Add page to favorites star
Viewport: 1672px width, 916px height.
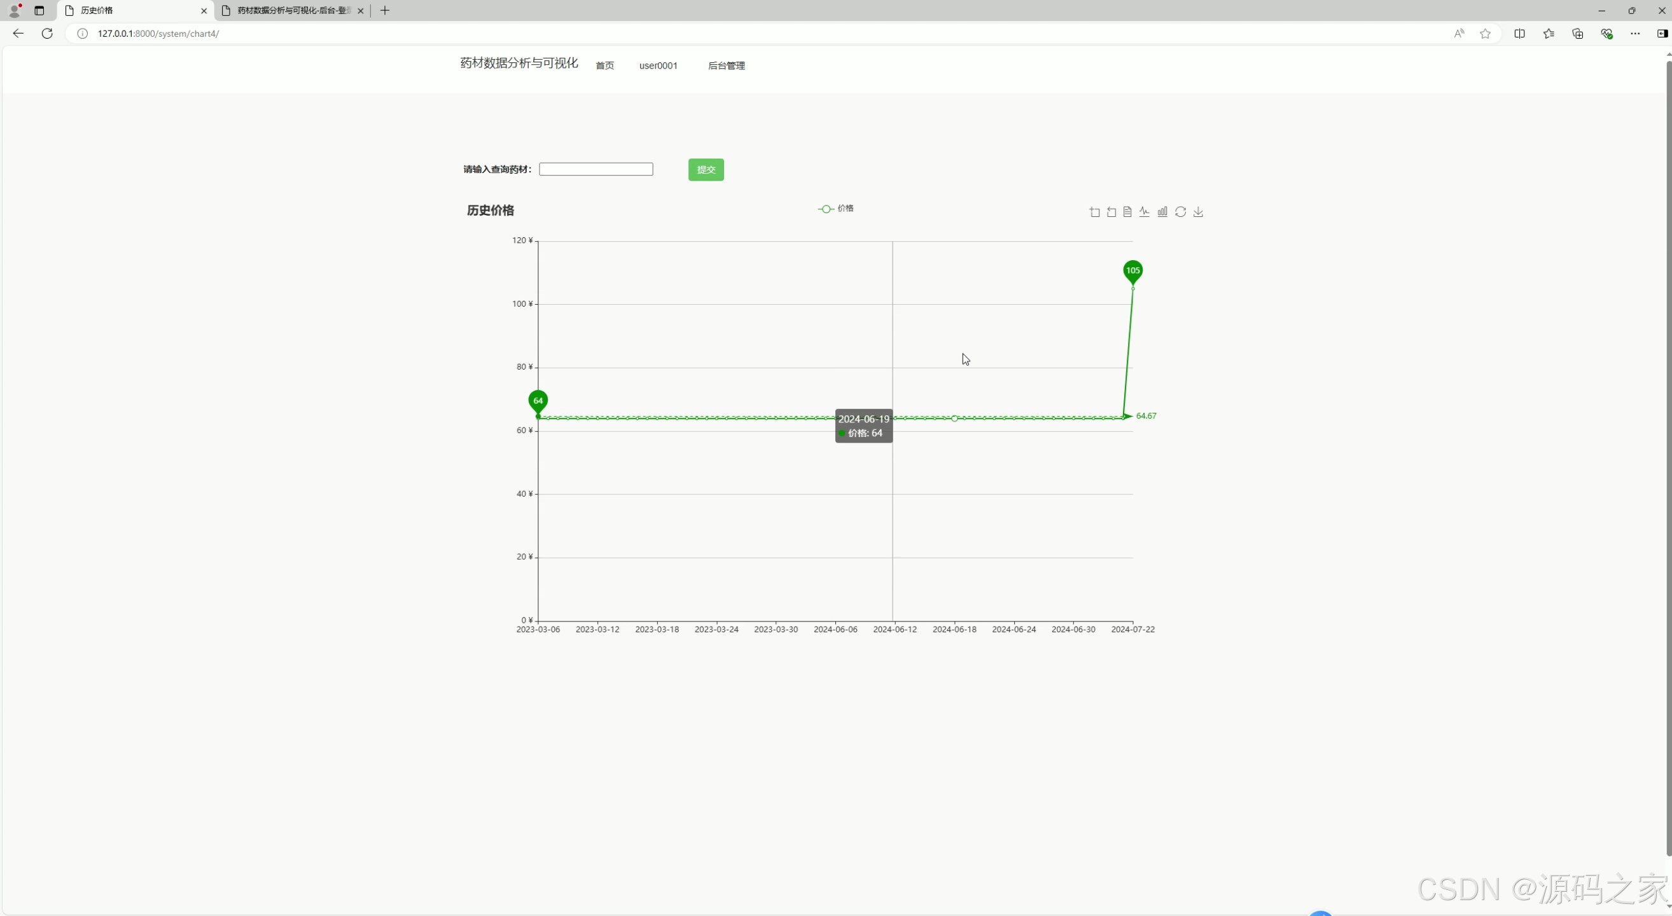click(x=1485, y=33)
